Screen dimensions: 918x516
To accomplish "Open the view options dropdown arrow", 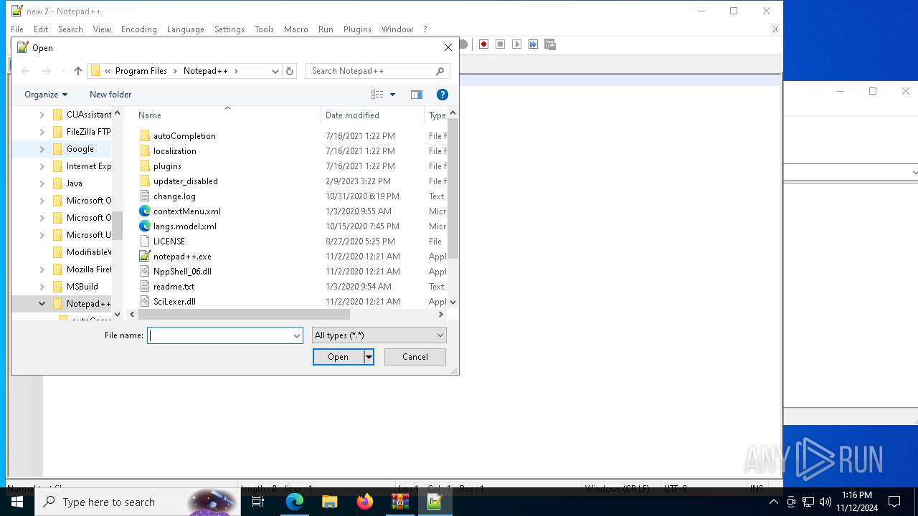I will point(392,95).
